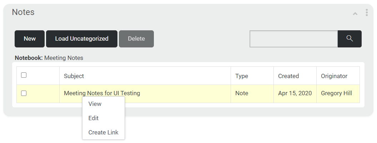This screenshot has width=377, height=143.
Task: Click the New button
Action: 30,39
